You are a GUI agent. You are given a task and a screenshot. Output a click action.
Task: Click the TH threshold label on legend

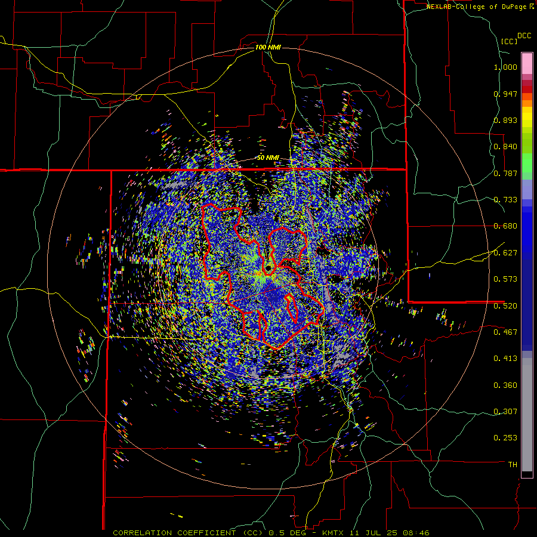pos(513,464)
